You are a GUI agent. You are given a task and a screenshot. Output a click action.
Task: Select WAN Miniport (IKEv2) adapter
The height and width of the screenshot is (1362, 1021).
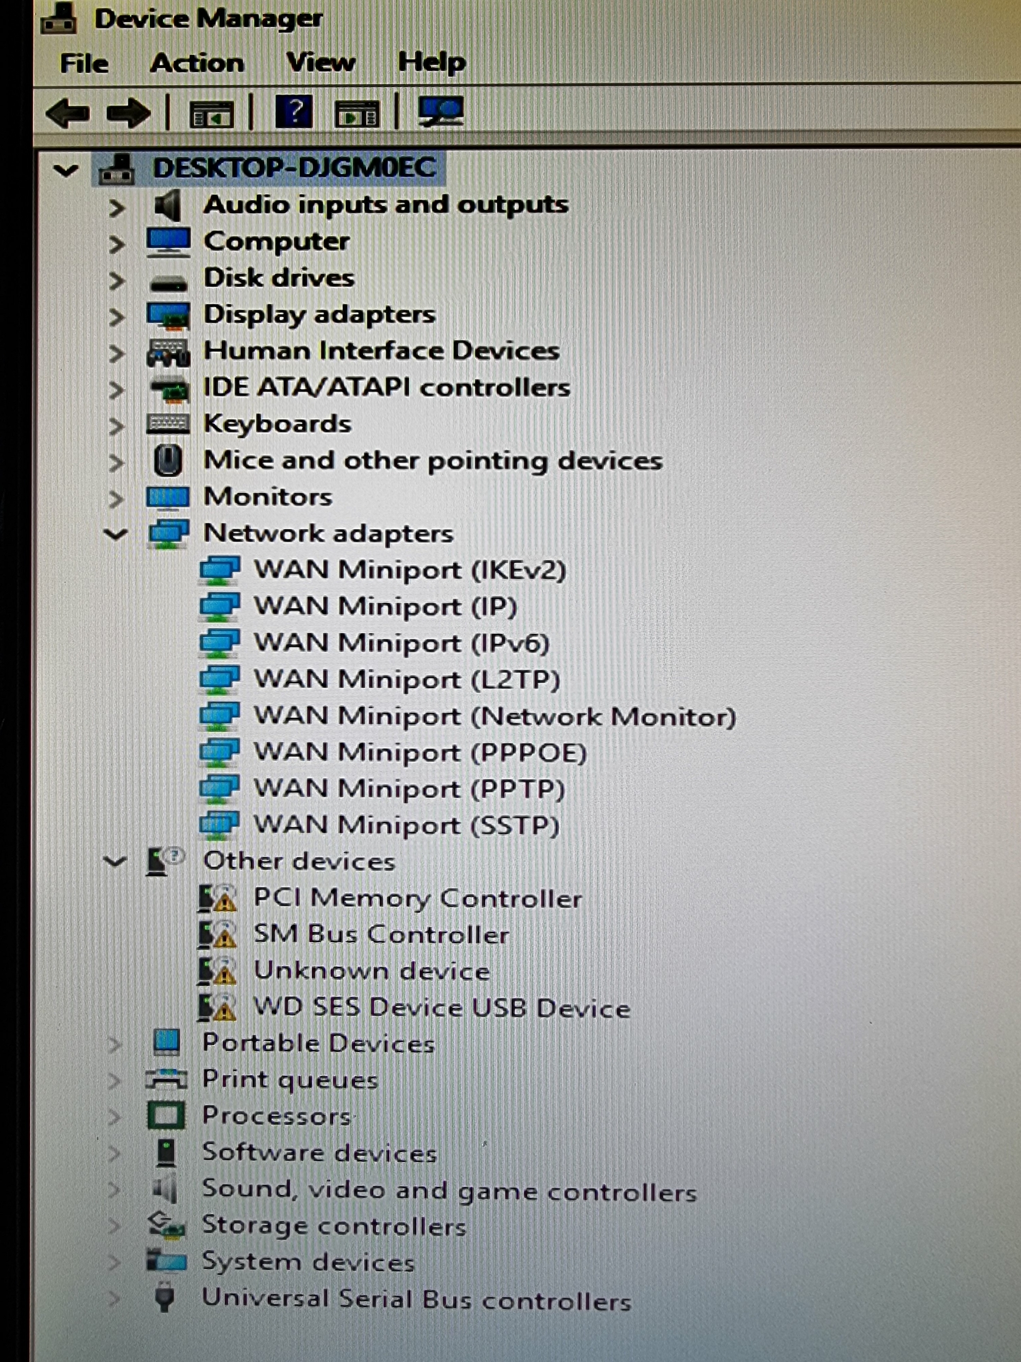coord(410,570)
